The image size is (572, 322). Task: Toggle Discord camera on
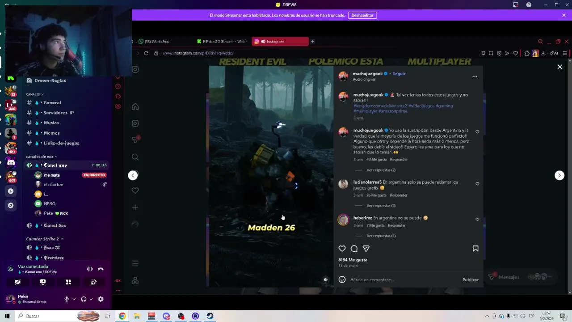click(17, 282)
